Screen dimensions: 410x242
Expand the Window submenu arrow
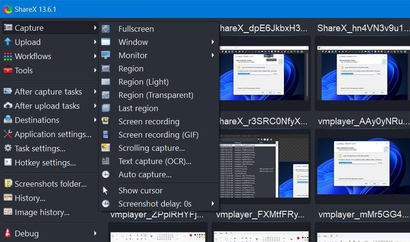(x=213, y=42)
